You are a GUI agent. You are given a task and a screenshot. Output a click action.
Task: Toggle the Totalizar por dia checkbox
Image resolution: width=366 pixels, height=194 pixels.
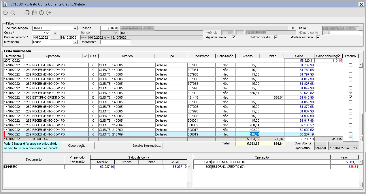click(x=276, y=37)
